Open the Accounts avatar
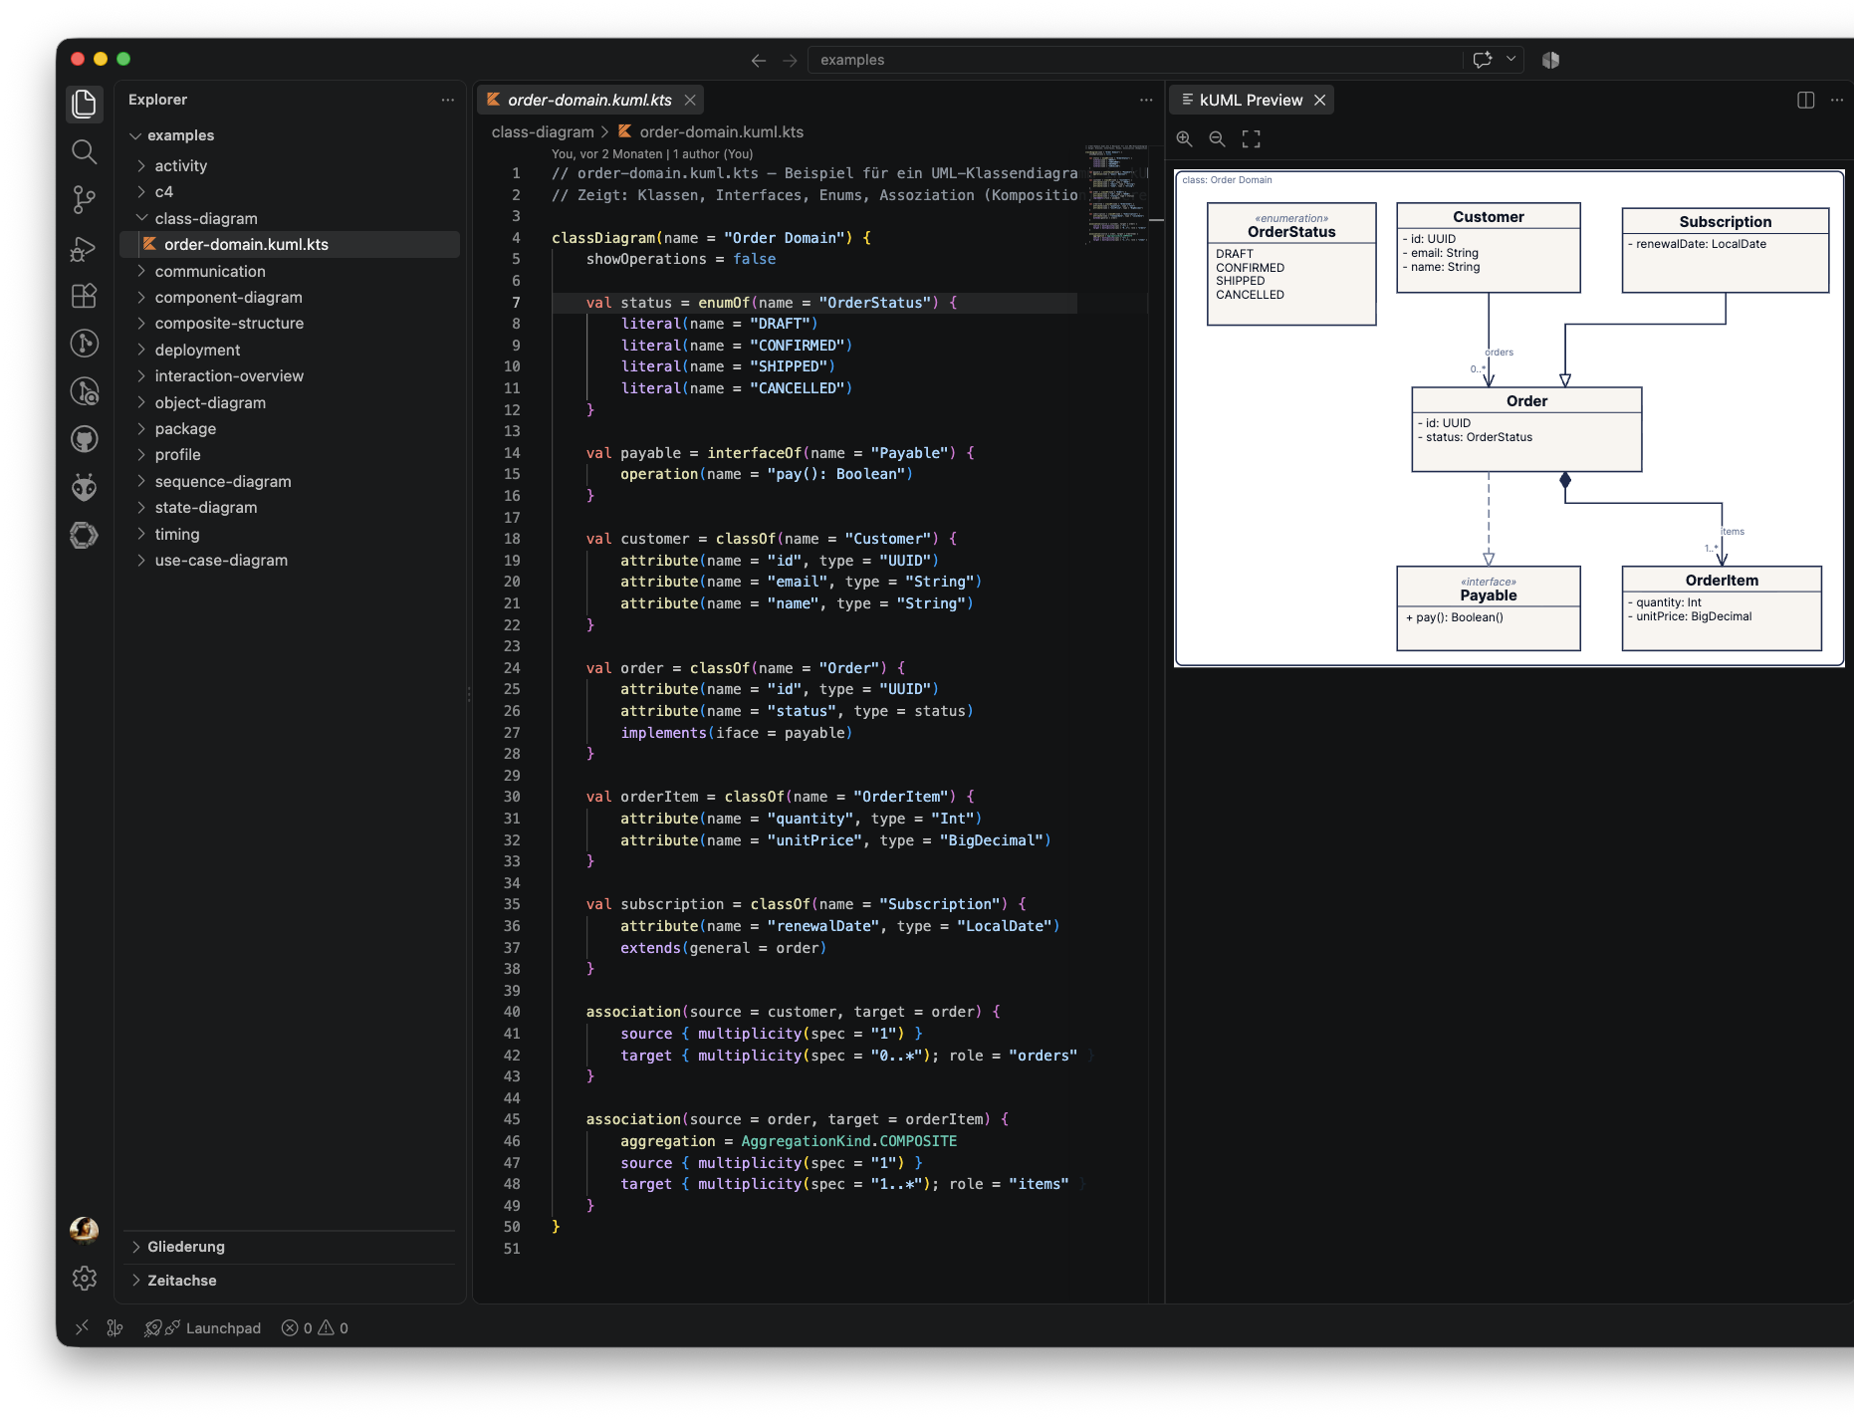 coord(85,1230)
